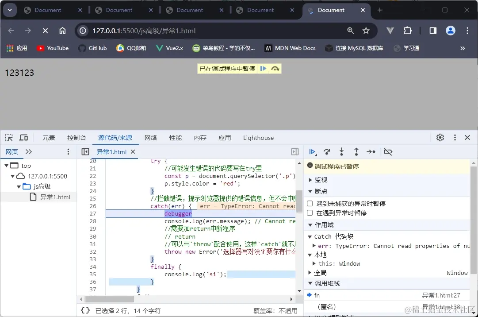Open the Lighthouse tab
This screenshot has height=317, width=478.
pyautogui.click(x=258, y=138)
